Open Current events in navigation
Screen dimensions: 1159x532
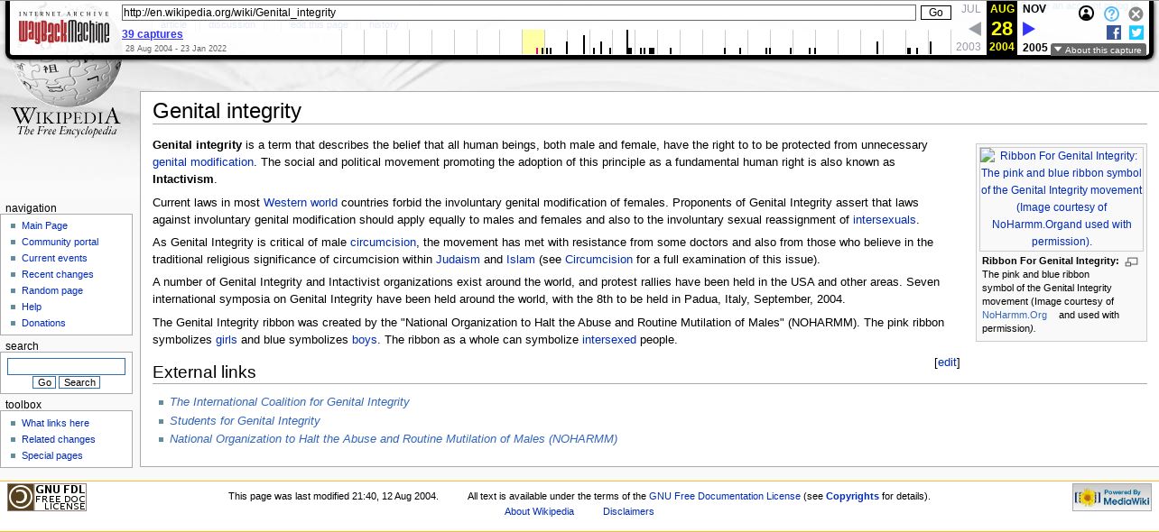(x=54, y=258)
